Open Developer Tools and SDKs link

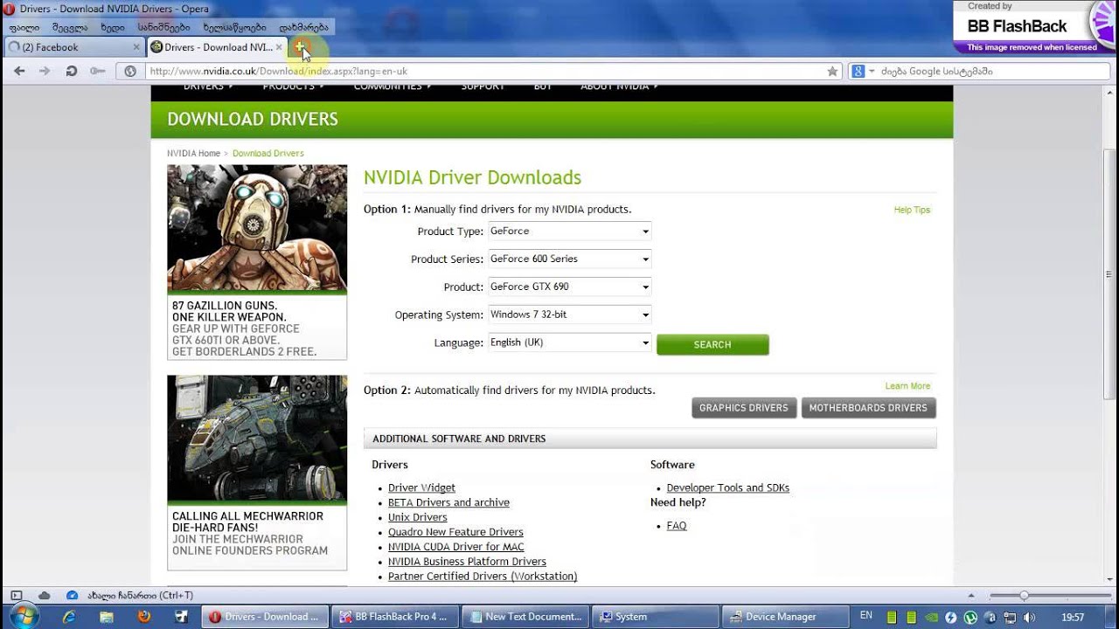727,488
